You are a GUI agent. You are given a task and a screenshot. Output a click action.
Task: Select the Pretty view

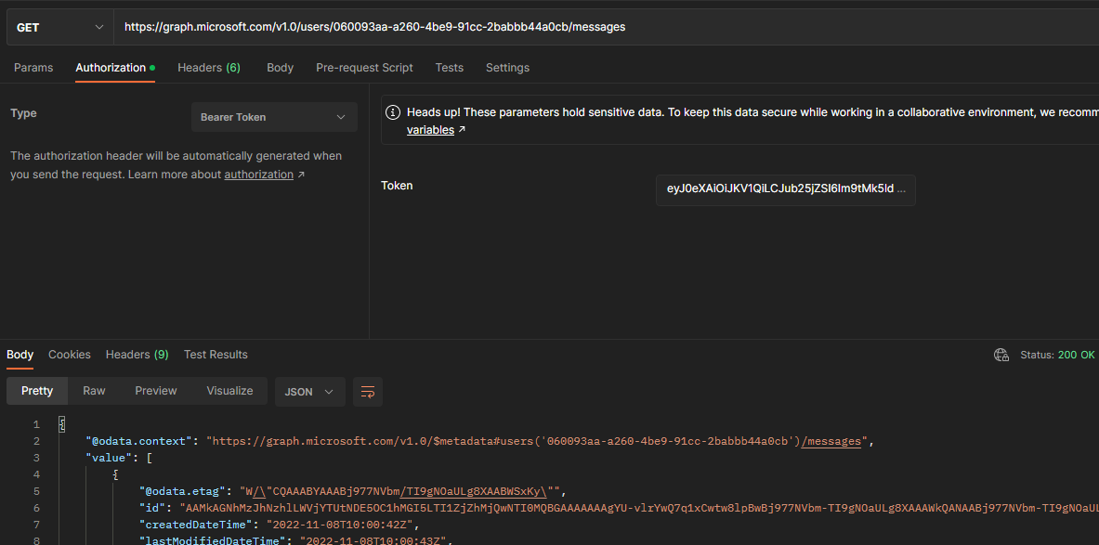37,391
